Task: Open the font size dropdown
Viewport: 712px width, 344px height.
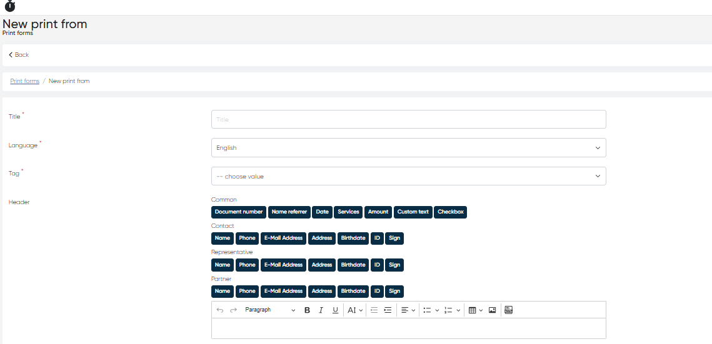Action: pyautogui.click(x=354, y=310)
